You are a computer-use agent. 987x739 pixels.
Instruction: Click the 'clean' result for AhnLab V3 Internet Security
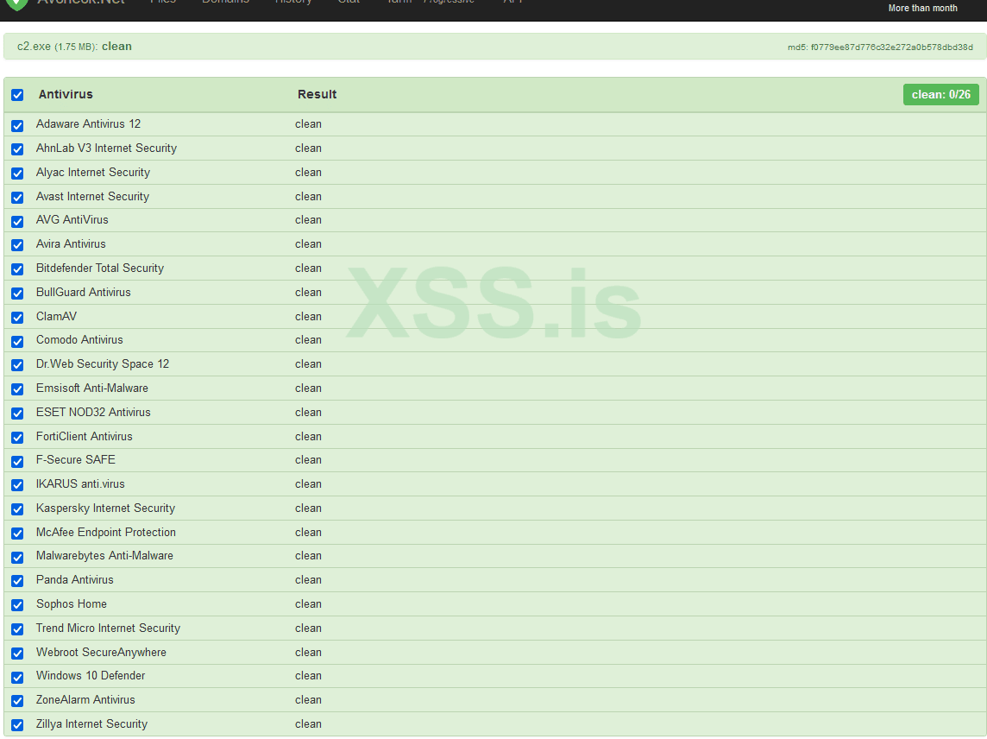pos(309,148)
